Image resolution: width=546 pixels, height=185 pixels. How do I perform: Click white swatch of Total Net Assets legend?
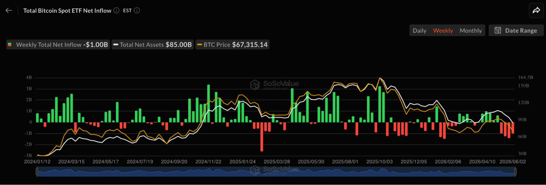116,45
